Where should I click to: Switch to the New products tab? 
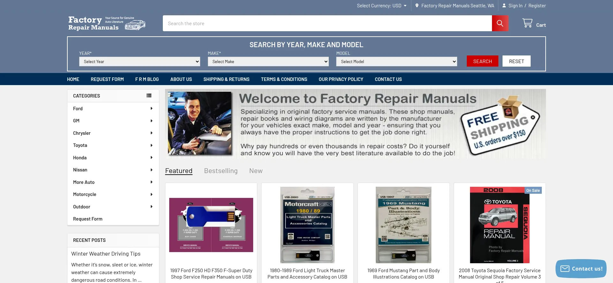click(256, 171)
